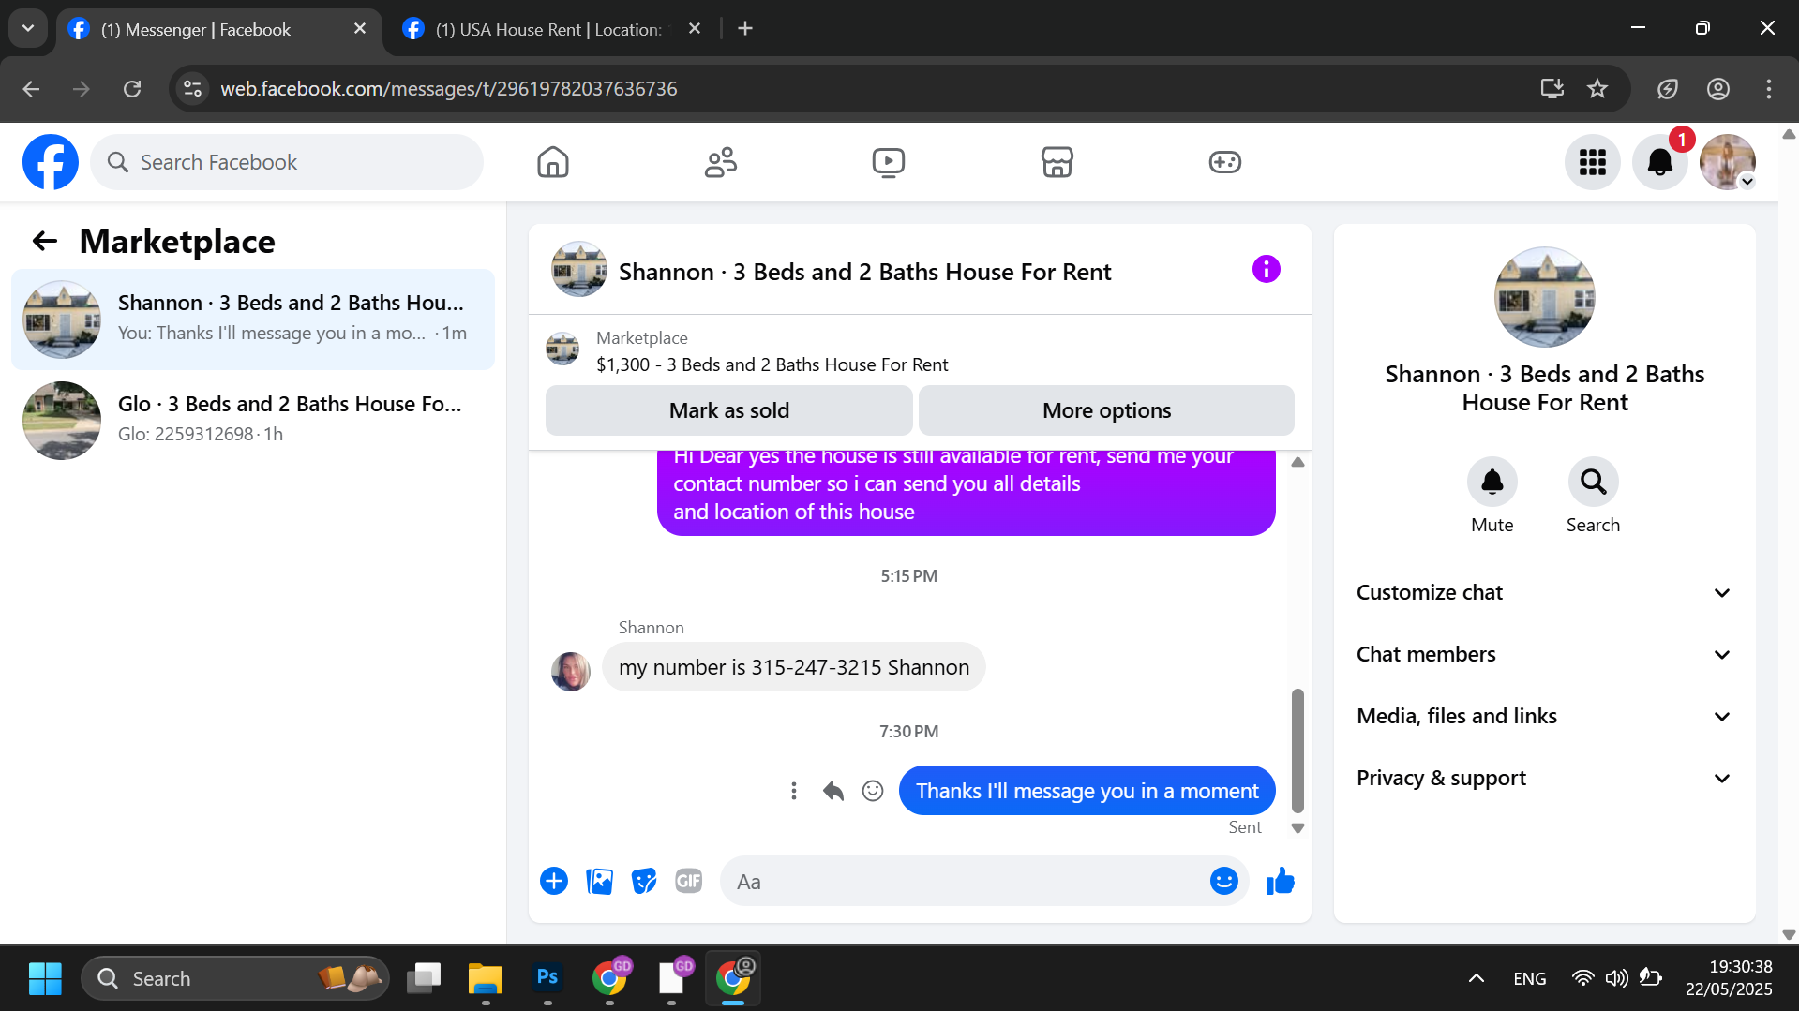View site information icon in address bar
1799x1011 pixels.
pos(193,88)
